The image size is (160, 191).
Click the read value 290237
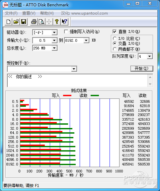[x=144, y=115]
